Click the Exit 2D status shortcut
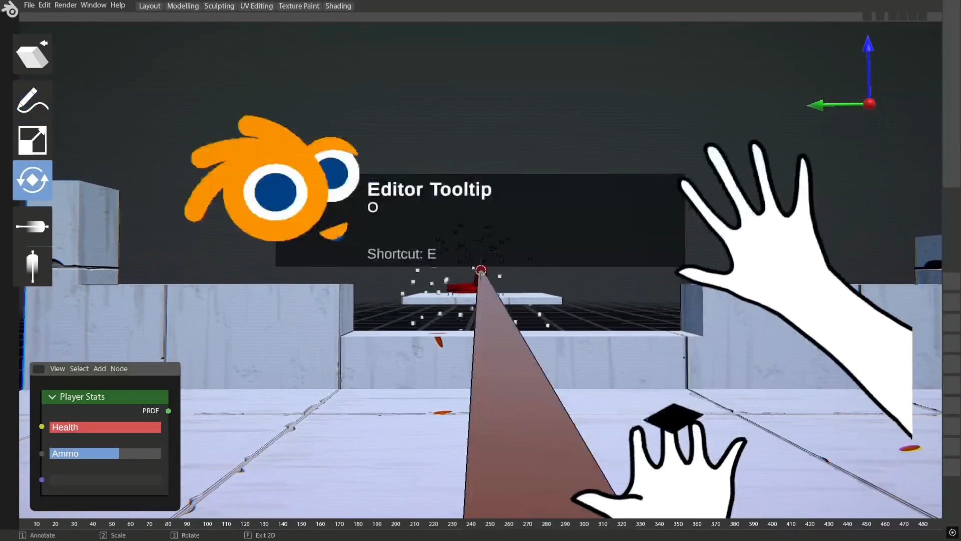 coord(260,535)
